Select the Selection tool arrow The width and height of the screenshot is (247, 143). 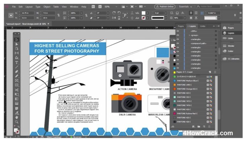(16, 40)
